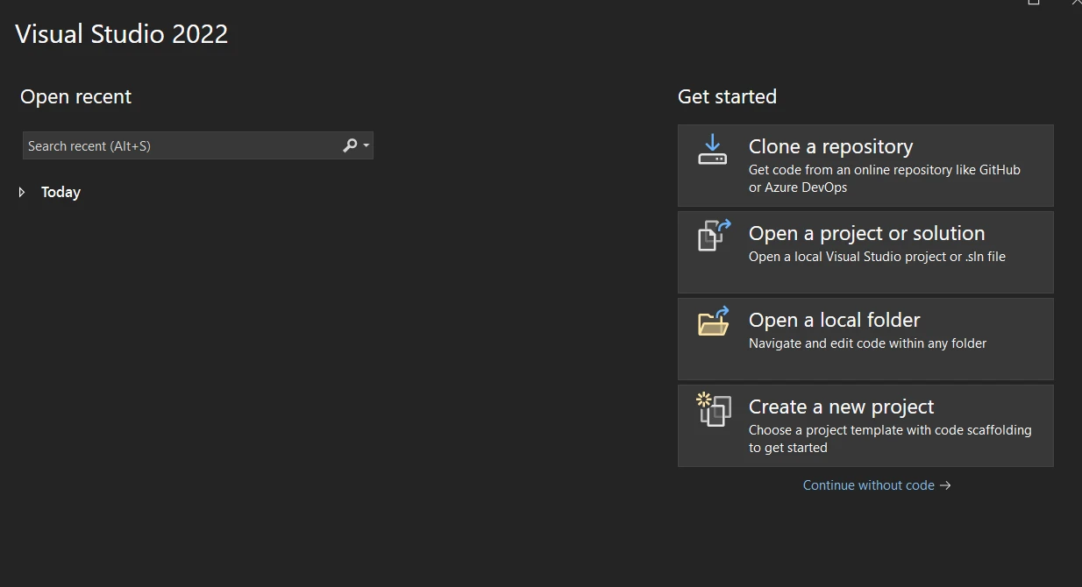
Task: Click the magnifier icon in Search recent
Action: [350, 145]
